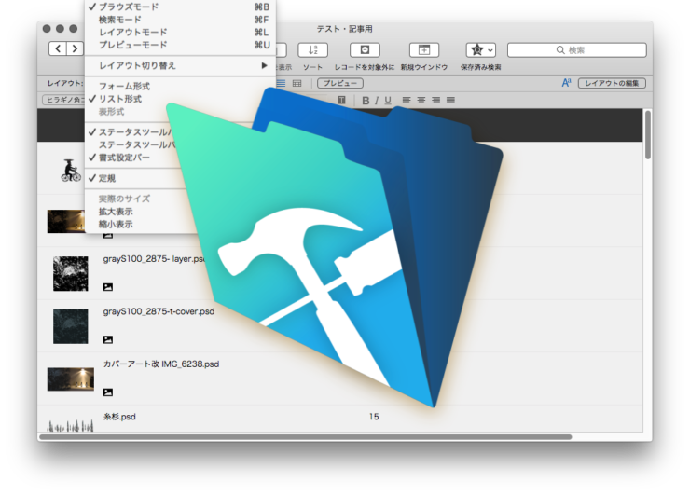690x495 pixels.
Task: Click the FileMaker hammer folder logo
Action: (335, 248)
